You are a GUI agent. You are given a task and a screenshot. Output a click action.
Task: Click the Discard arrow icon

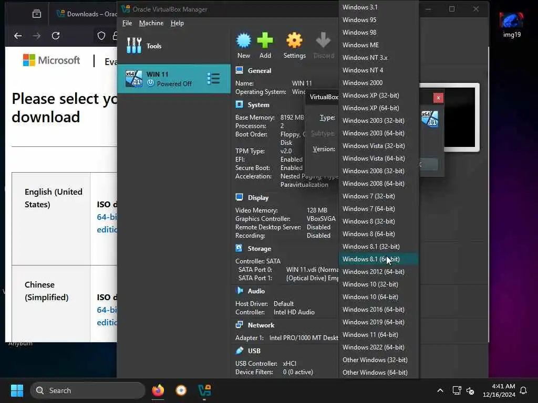click(323, 40)
